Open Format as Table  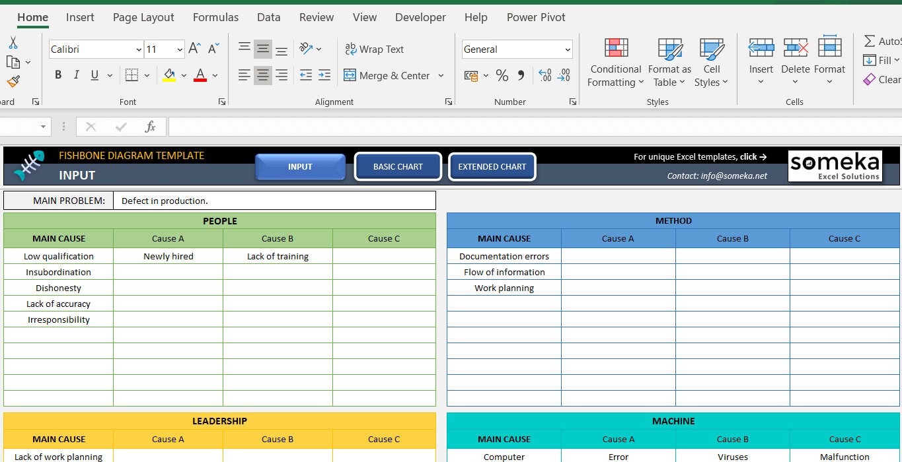tap(669, 63)
